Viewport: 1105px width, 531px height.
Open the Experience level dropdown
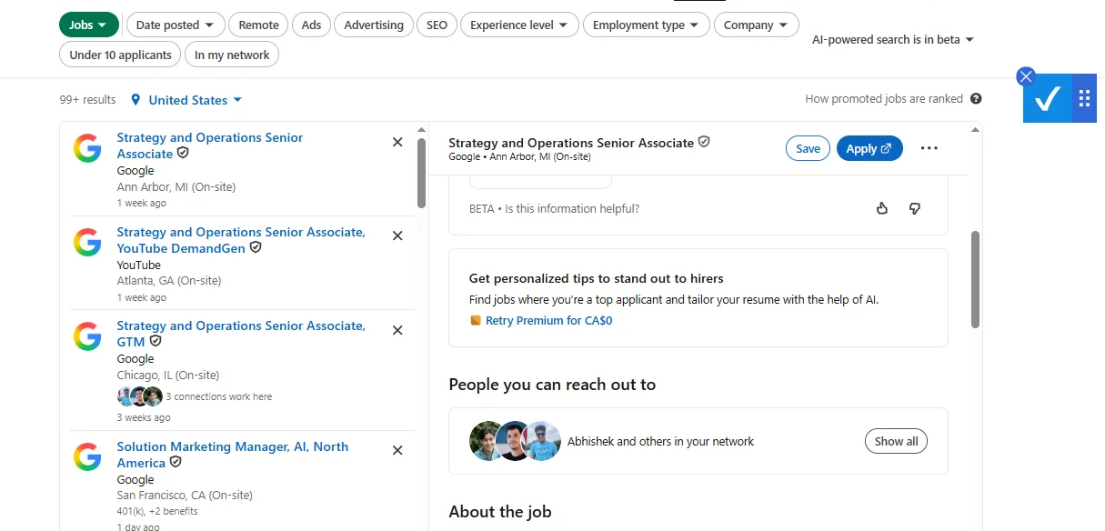point(519,25)
